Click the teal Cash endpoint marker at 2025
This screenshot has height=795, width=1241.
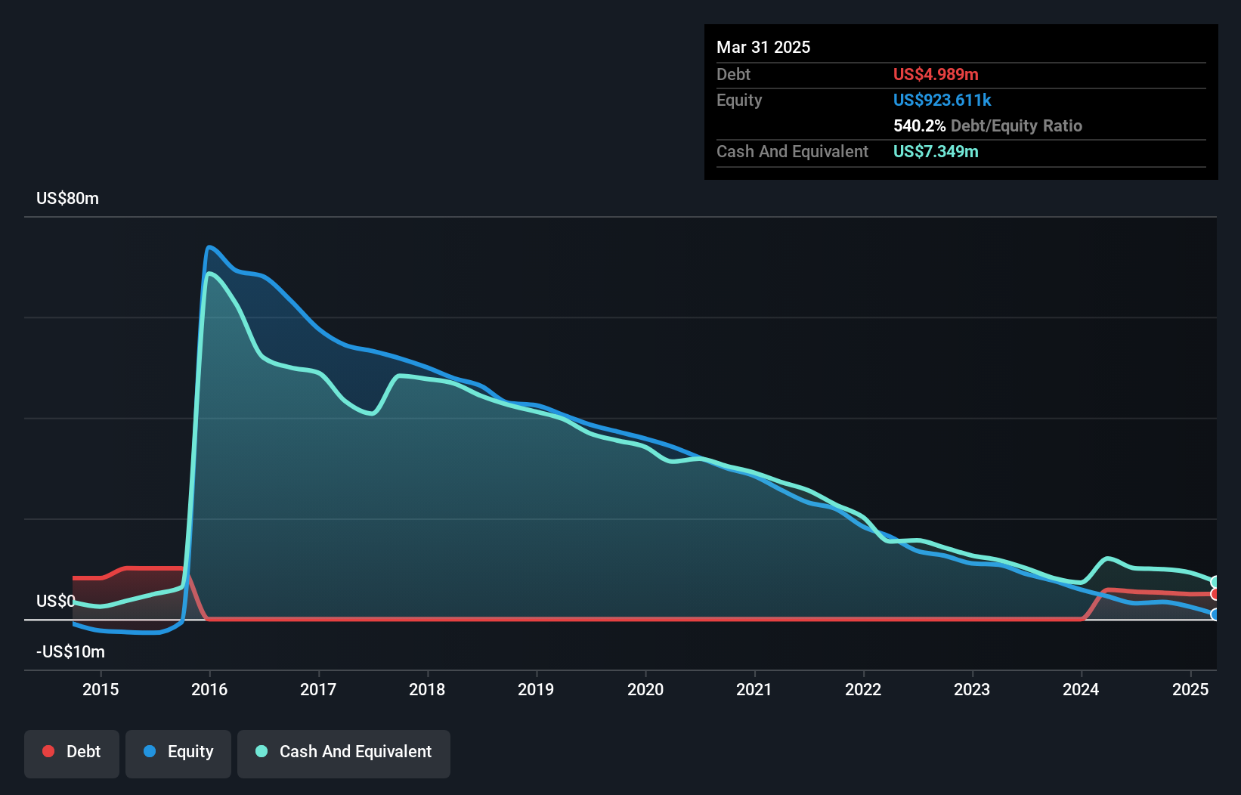(1215, 582)
